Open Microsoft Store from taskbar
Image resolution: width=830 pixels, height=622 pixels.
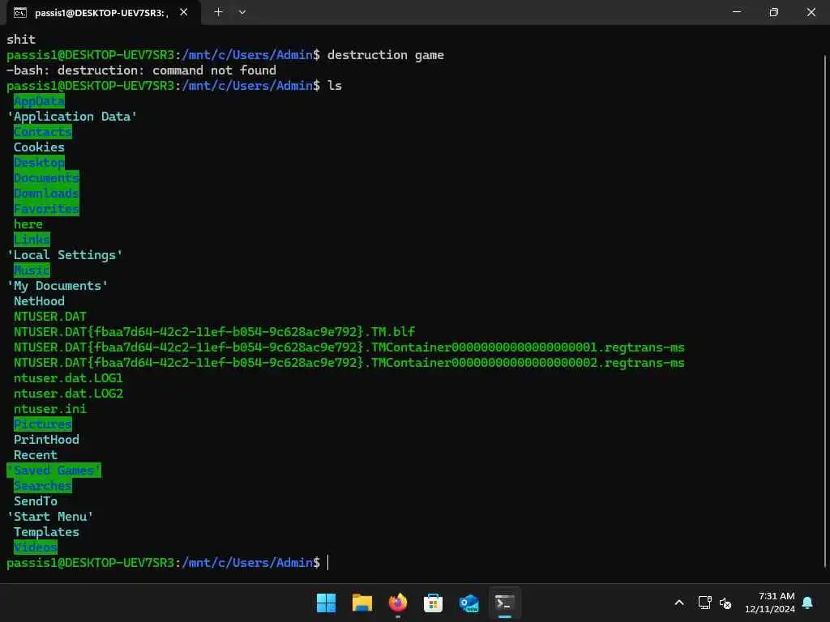(433, 603)
